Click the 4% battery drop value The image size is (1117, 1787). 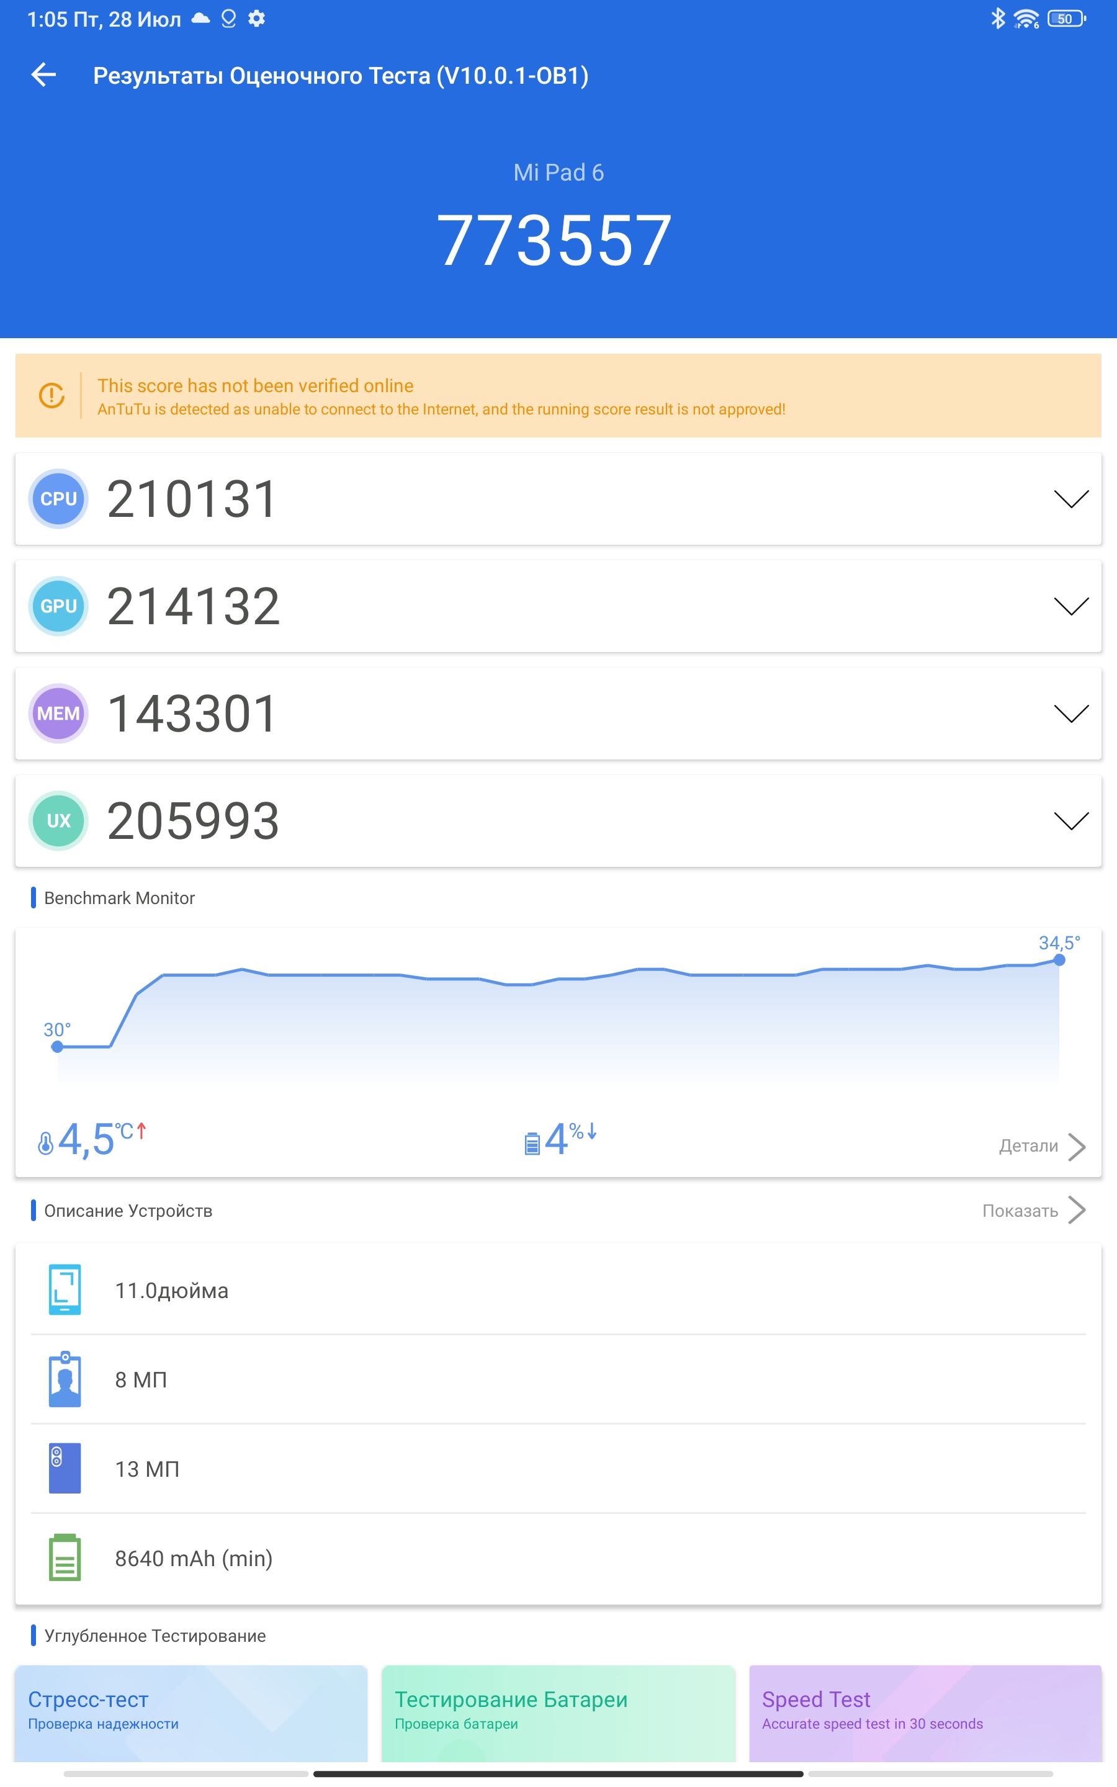tap(570, 1139)
